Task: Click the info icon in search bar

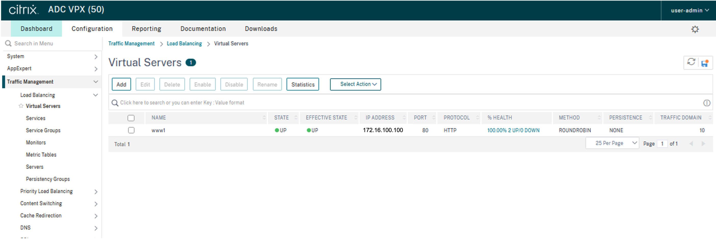Action: point(707,103)
